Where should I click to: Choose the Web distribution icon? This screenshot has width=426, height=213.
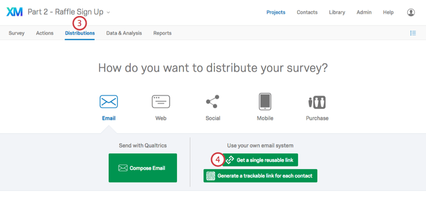coord(161,102)
